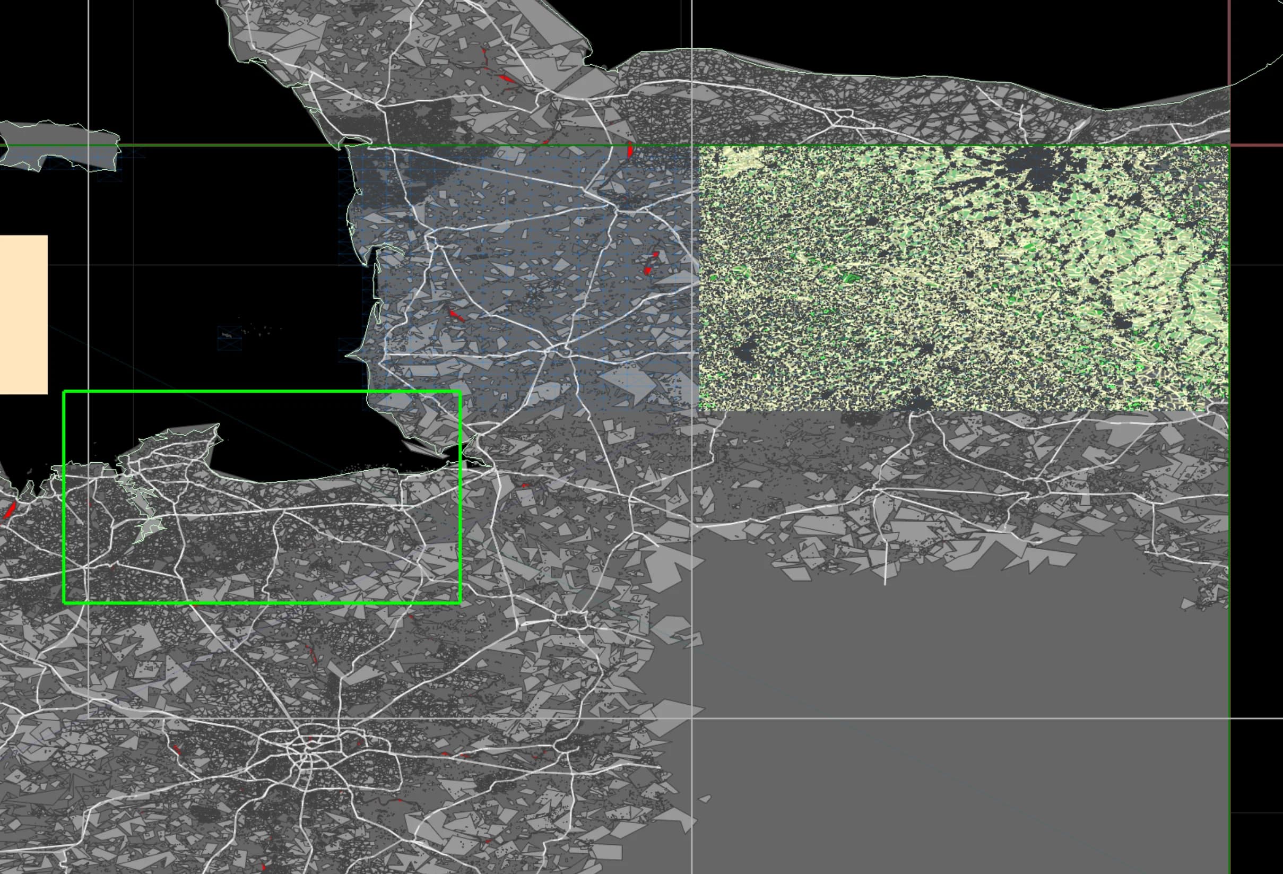Screen dimensions: 1283x874
Task: Select the green and yellow colored land-use tile
Action: point(964,278)
